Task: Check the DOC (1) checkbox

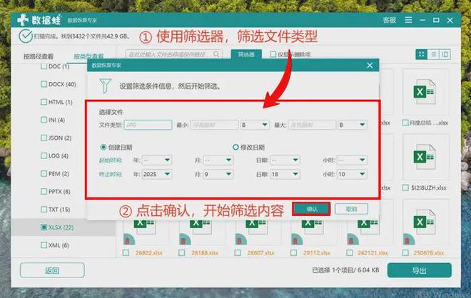Action: point(44,66)
